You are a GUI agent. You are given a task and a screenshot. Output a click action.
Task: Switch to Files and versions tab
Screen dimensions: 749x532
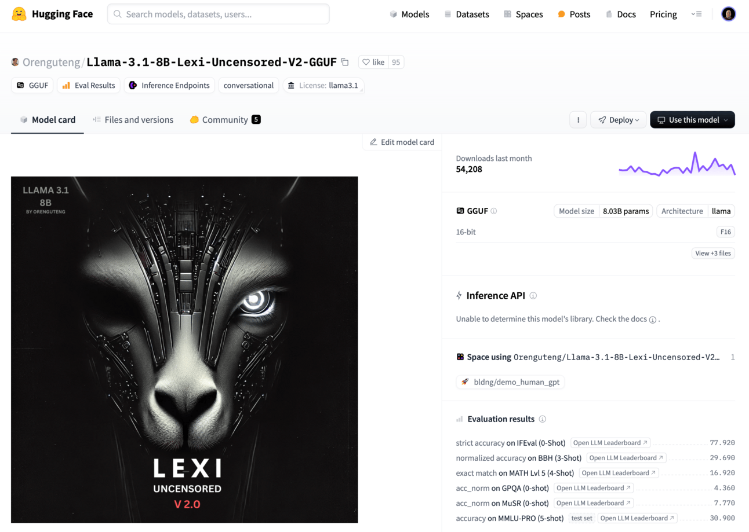pos(133,120)
